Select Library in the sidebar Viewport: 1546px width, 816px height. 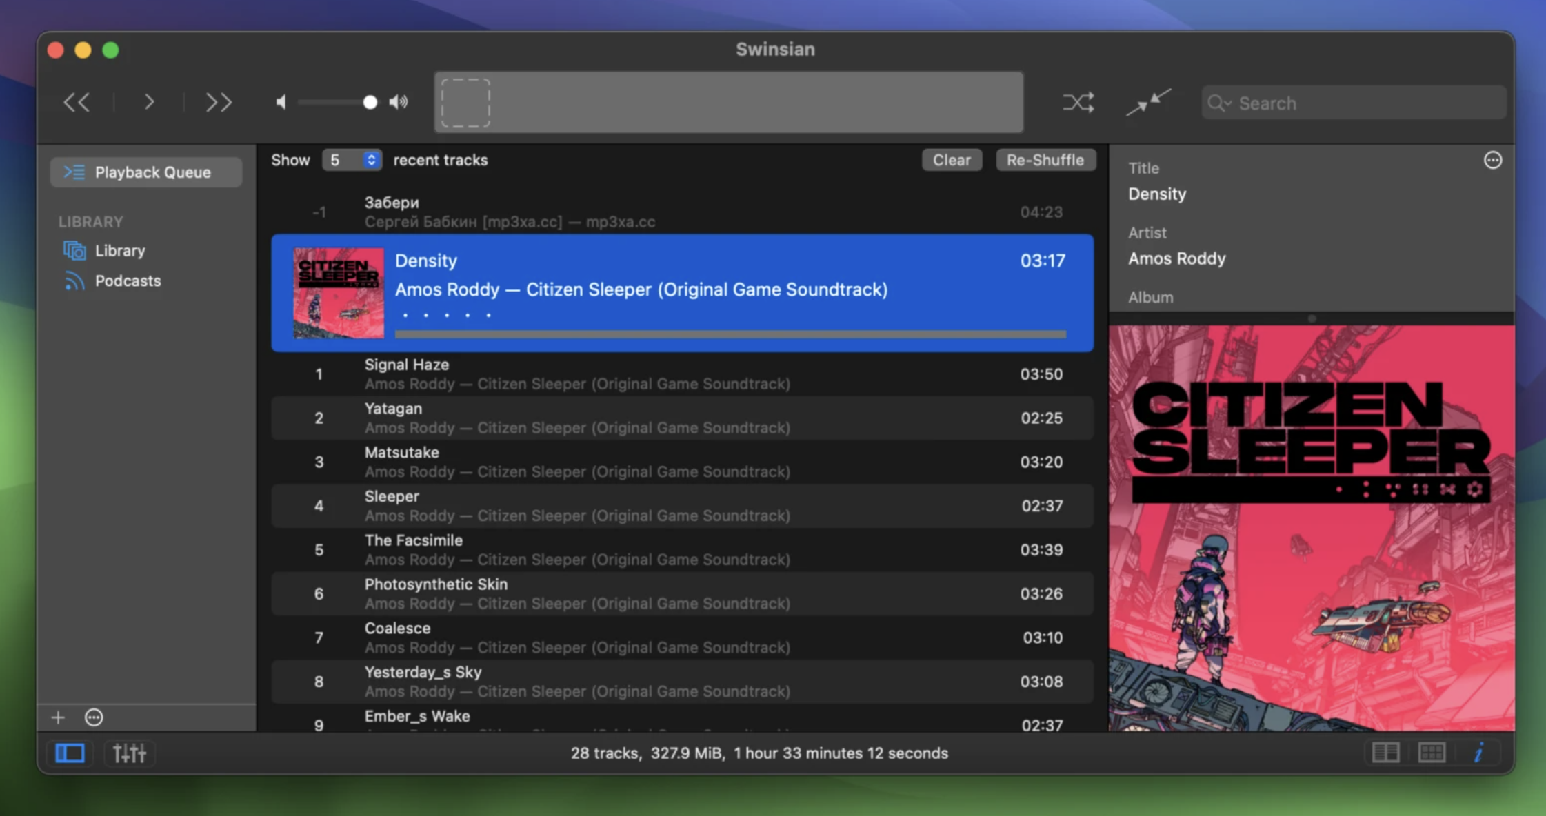pyautogui.click(x=119, y=251)
